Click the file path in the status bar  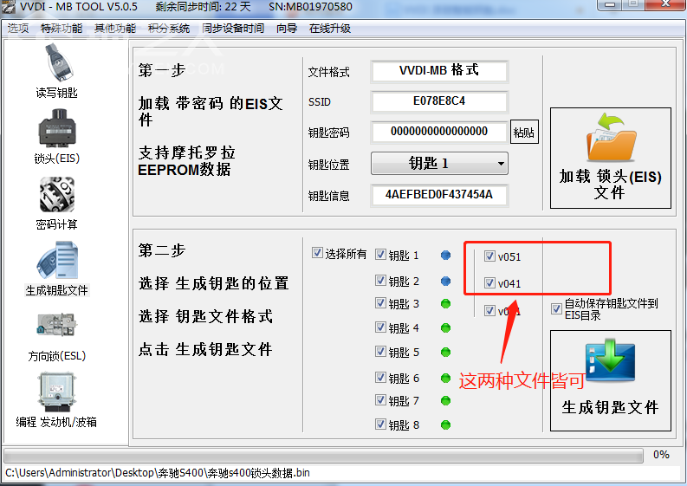(158, 473)
